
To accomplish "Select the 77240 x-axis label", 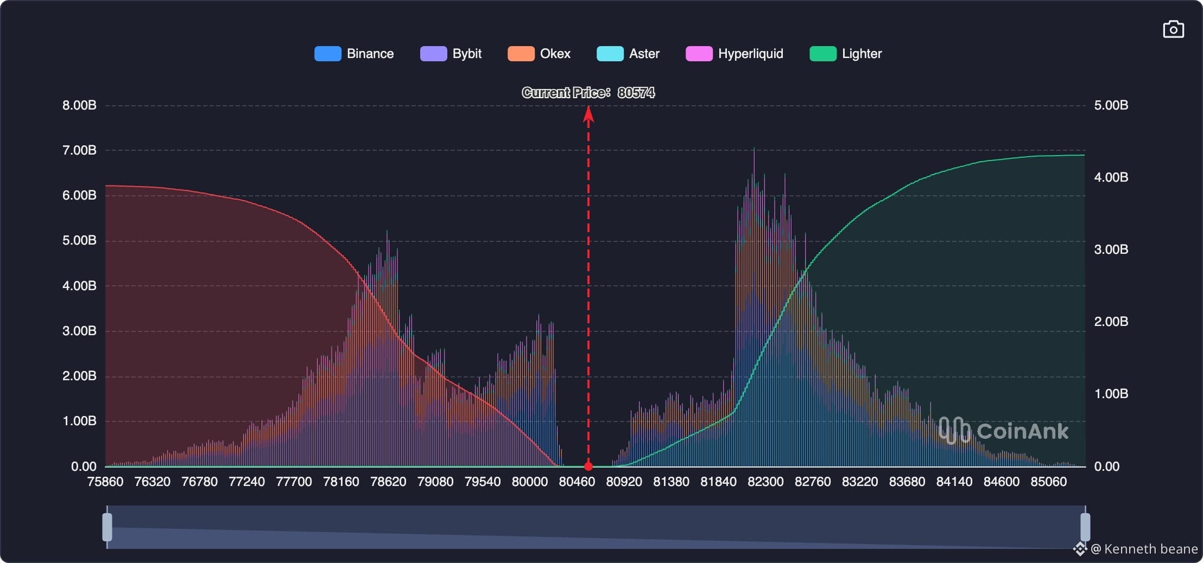I will [247, 482].
